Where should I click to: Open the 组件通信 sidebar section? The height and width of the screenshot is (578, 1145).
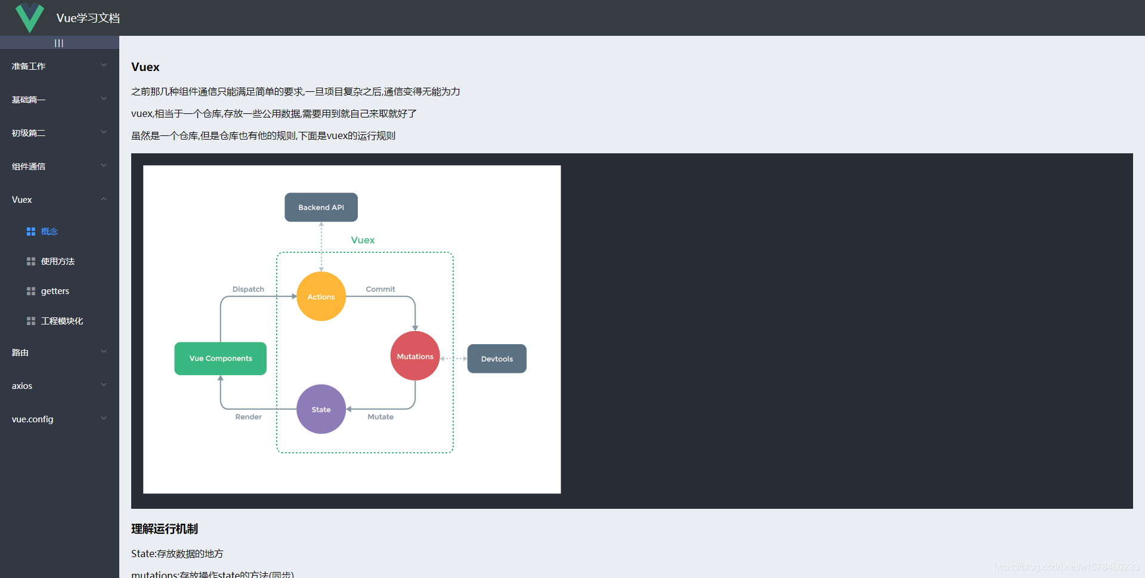pyautogui.click(x=60, y=166)
